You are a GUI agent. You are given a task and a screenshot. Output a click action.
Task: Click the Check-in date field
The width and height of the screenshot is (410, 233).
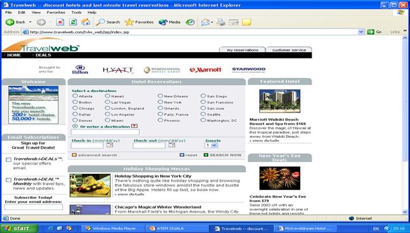[87, 145]
